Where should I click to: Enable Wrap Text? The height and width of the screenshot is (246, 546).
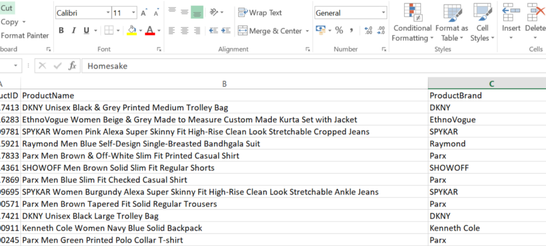click(x=260, y=13)
